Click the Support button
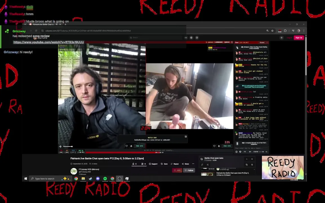Viewport: 325px width, 203px height. [x=153, y=164]
